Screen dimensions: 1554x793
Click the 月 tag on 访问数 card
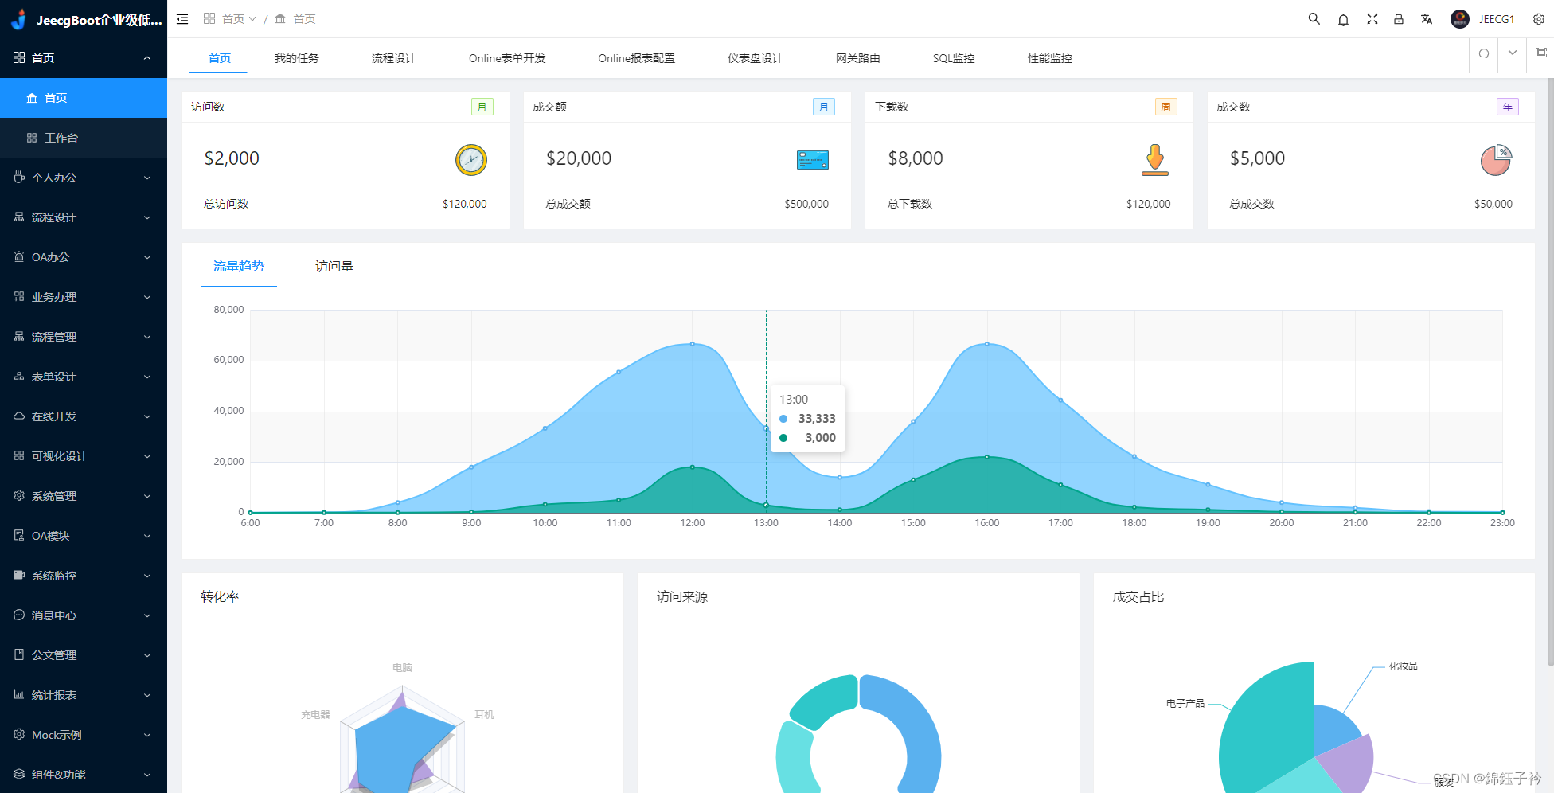point(482,107)
